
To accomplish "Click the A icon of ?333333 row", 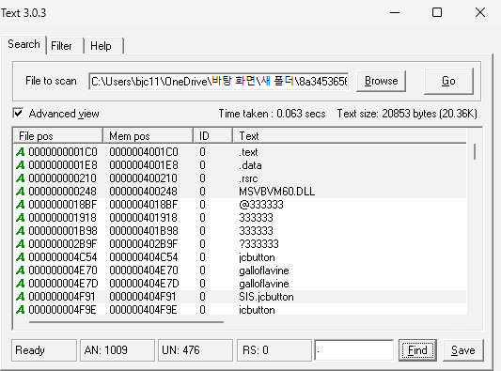I will click(21, 244).
